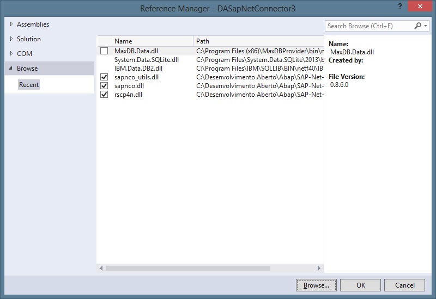This screenshot has width=436, height=299.
Task: Uncheck the rscp4n.dll checkbox
Action: [104, 95]
